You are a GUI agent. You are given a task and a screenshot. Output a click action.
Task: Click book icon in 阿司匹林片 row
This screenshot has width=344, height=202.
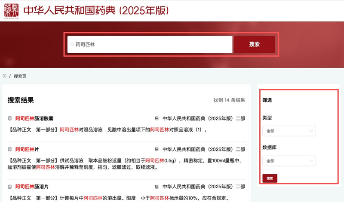tap(157, 149)
